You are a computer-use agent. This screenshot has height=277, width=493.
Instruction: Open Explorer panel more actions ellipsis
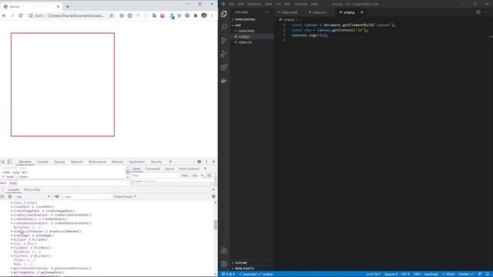point(267,12)
